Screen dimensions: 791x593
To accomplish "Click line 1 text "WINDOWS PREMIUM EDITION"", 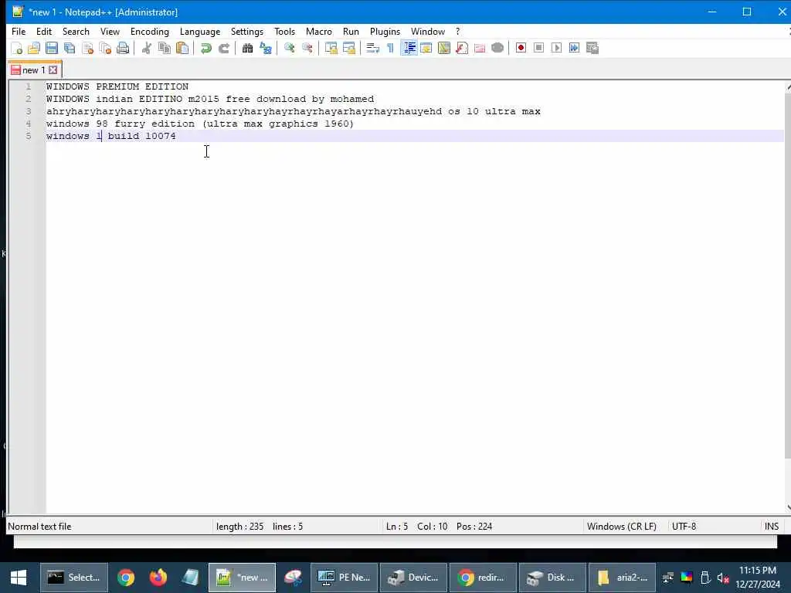I will 117,86.
